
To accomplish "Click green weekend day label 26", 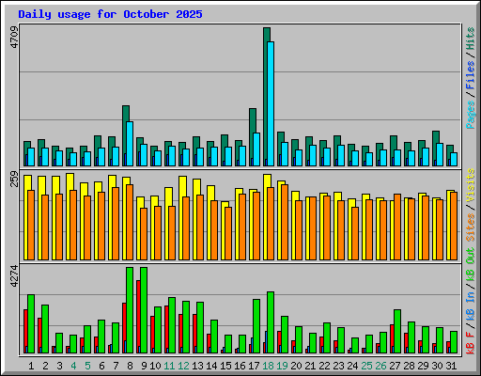I will click(380, 366).
